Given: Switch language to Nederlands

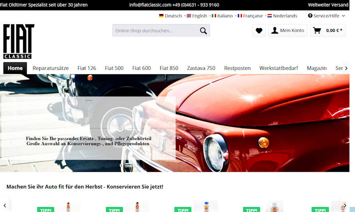Looking at the screenshot, I should tap(282, 16).
